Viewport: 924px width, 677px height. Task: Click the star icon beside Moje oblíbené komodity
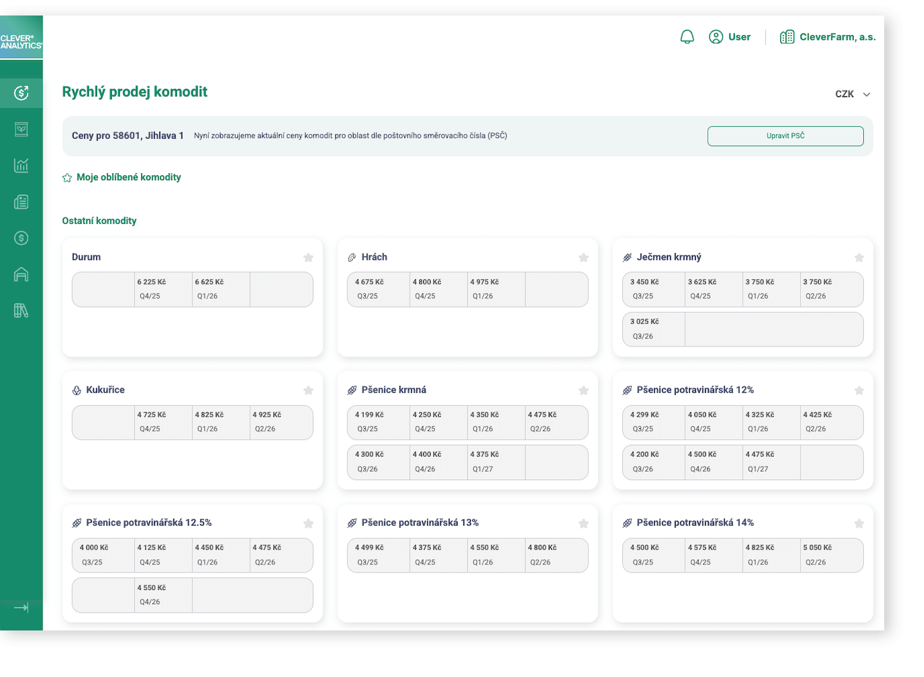[x=67, y=178]
